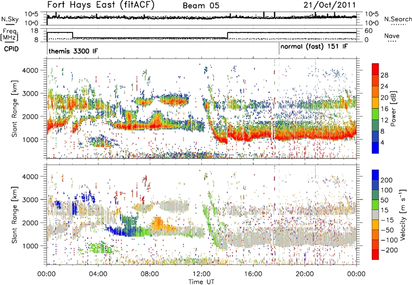
Task: Click the 'Freq. [MHz]' axis label
Action: coord(10,34)
